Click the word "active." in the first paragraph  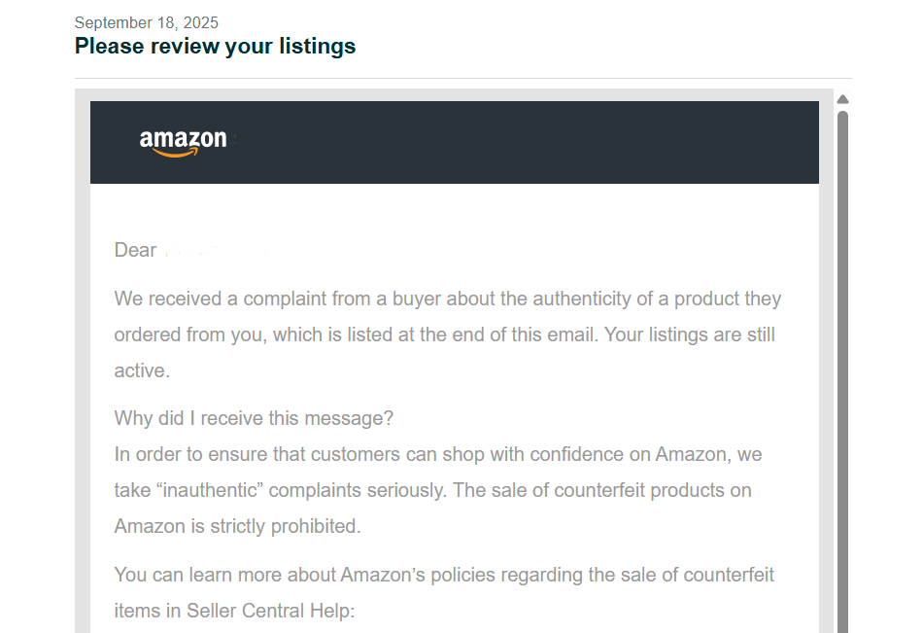pyautogui.click(x=142, y=370)
